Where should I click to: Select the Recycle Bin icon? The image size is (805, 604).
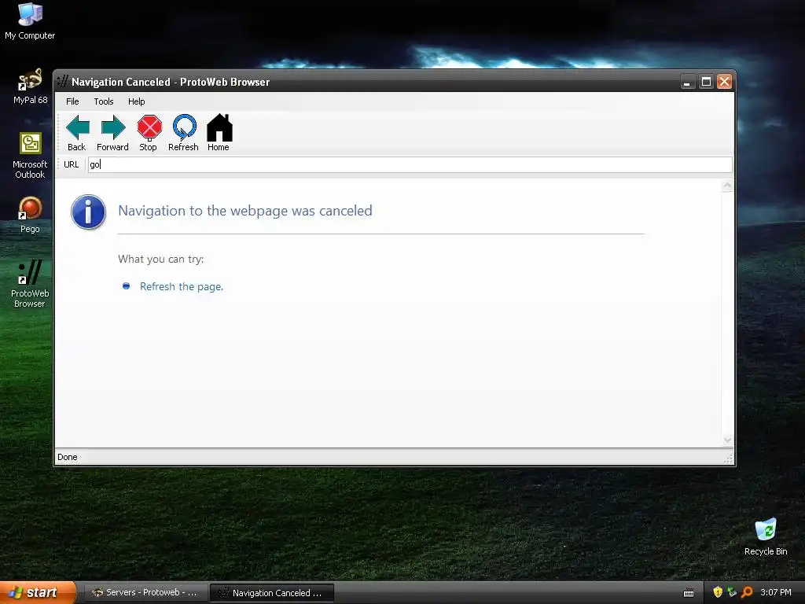click(766, 536)
